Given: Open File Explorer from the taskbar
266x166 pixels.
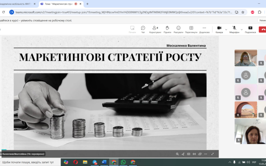Looking at the screenshot, I should pos(85,162).
